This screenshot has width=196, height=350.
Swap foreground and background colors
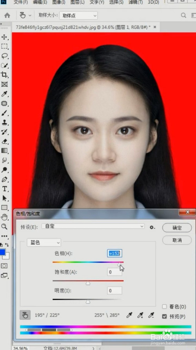[x=7, y=245]
